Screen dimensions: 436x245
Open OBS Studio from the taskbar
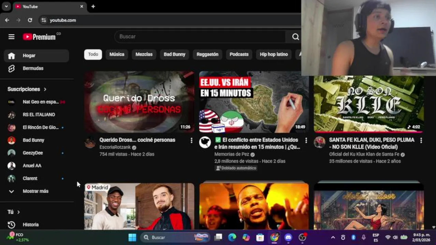[303, 238]
